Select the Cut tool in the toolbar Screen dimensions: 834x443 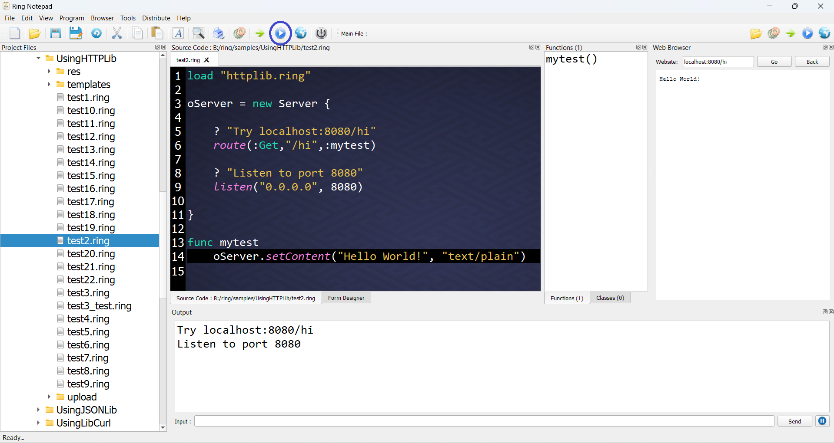(116, 33)
